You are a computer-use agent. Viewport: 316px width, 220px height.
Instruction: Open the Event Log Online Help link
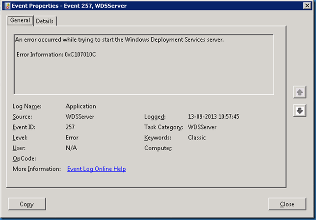pyautogui.click(x=96, y=169)
